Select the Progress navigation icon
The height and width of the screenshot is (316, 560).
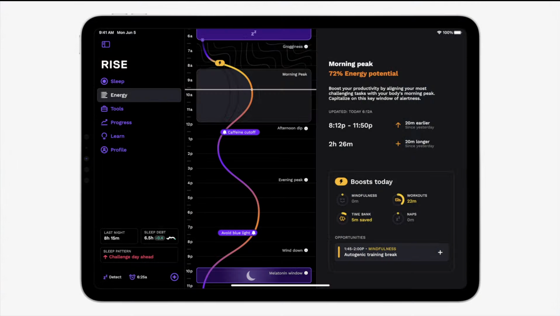pyautogui.click(x=104, y=122)
